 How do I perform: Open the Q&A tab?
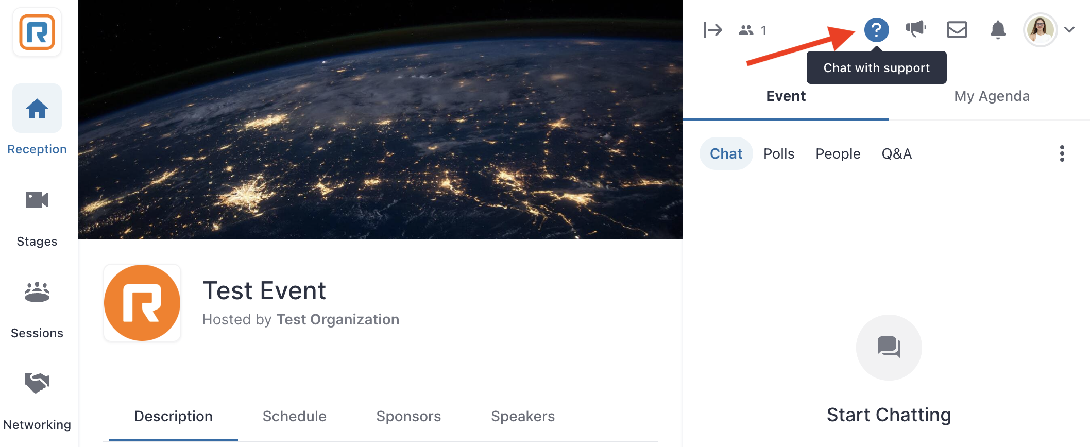coord(897,154)
